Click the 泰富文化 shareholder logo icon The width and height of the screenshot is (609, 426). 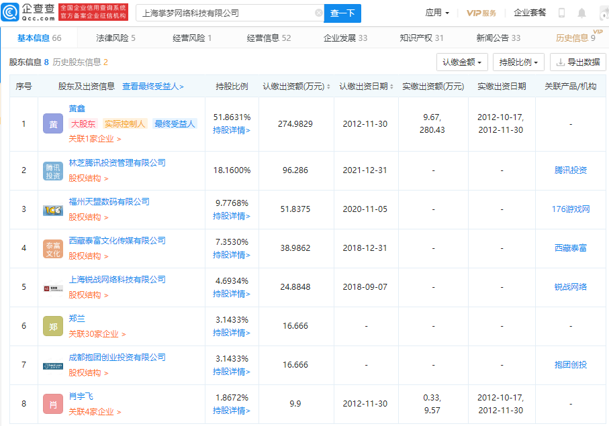click(53, 249)
